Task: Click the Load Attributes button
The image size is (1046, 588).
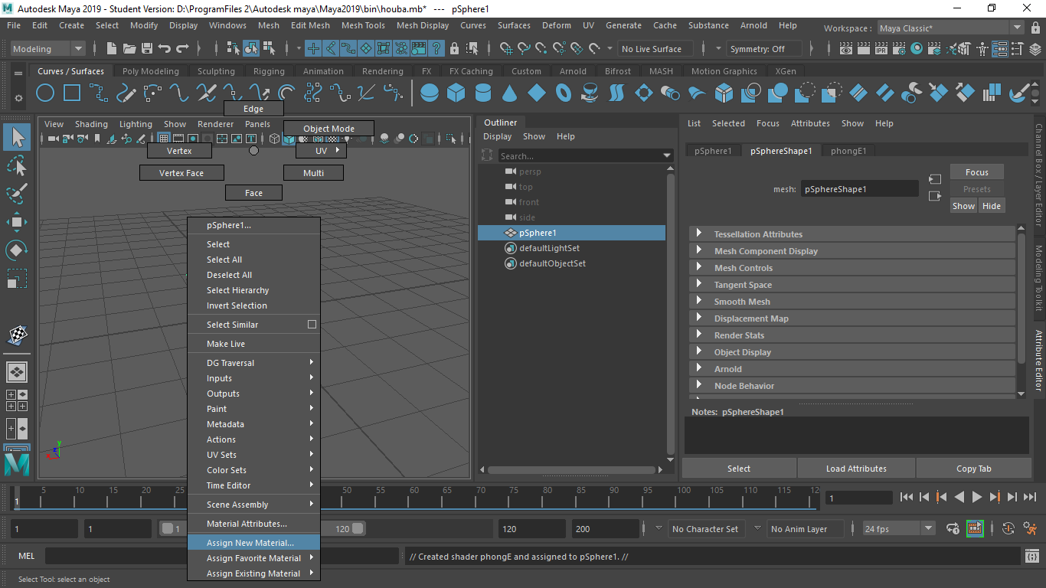Action: 856,469
